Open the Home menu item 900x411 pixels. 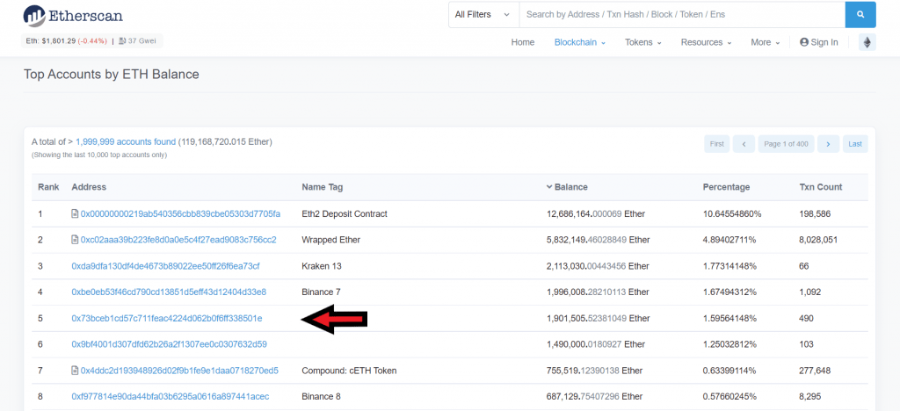(523, 42)
